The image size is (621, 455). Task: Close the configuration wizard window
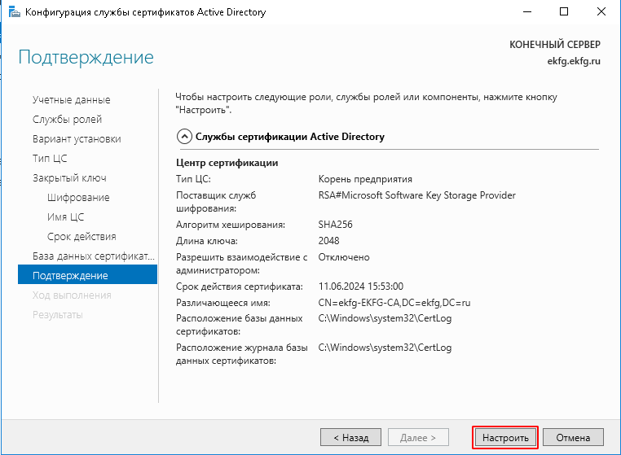601,12
